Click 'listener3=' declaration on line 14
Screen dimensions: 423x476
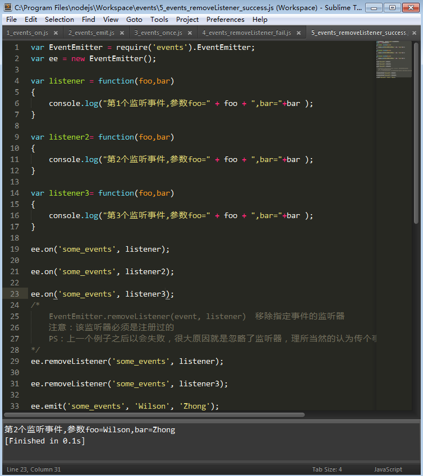(71, 193)
